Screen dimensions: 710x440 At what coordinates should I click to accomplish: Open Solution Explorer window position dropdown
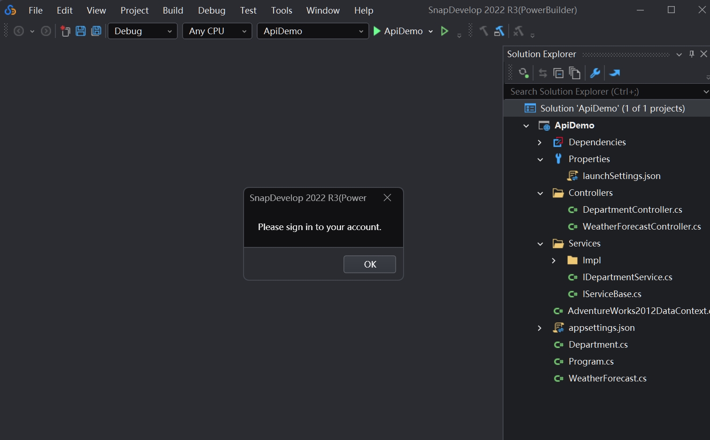coord(679,54)
